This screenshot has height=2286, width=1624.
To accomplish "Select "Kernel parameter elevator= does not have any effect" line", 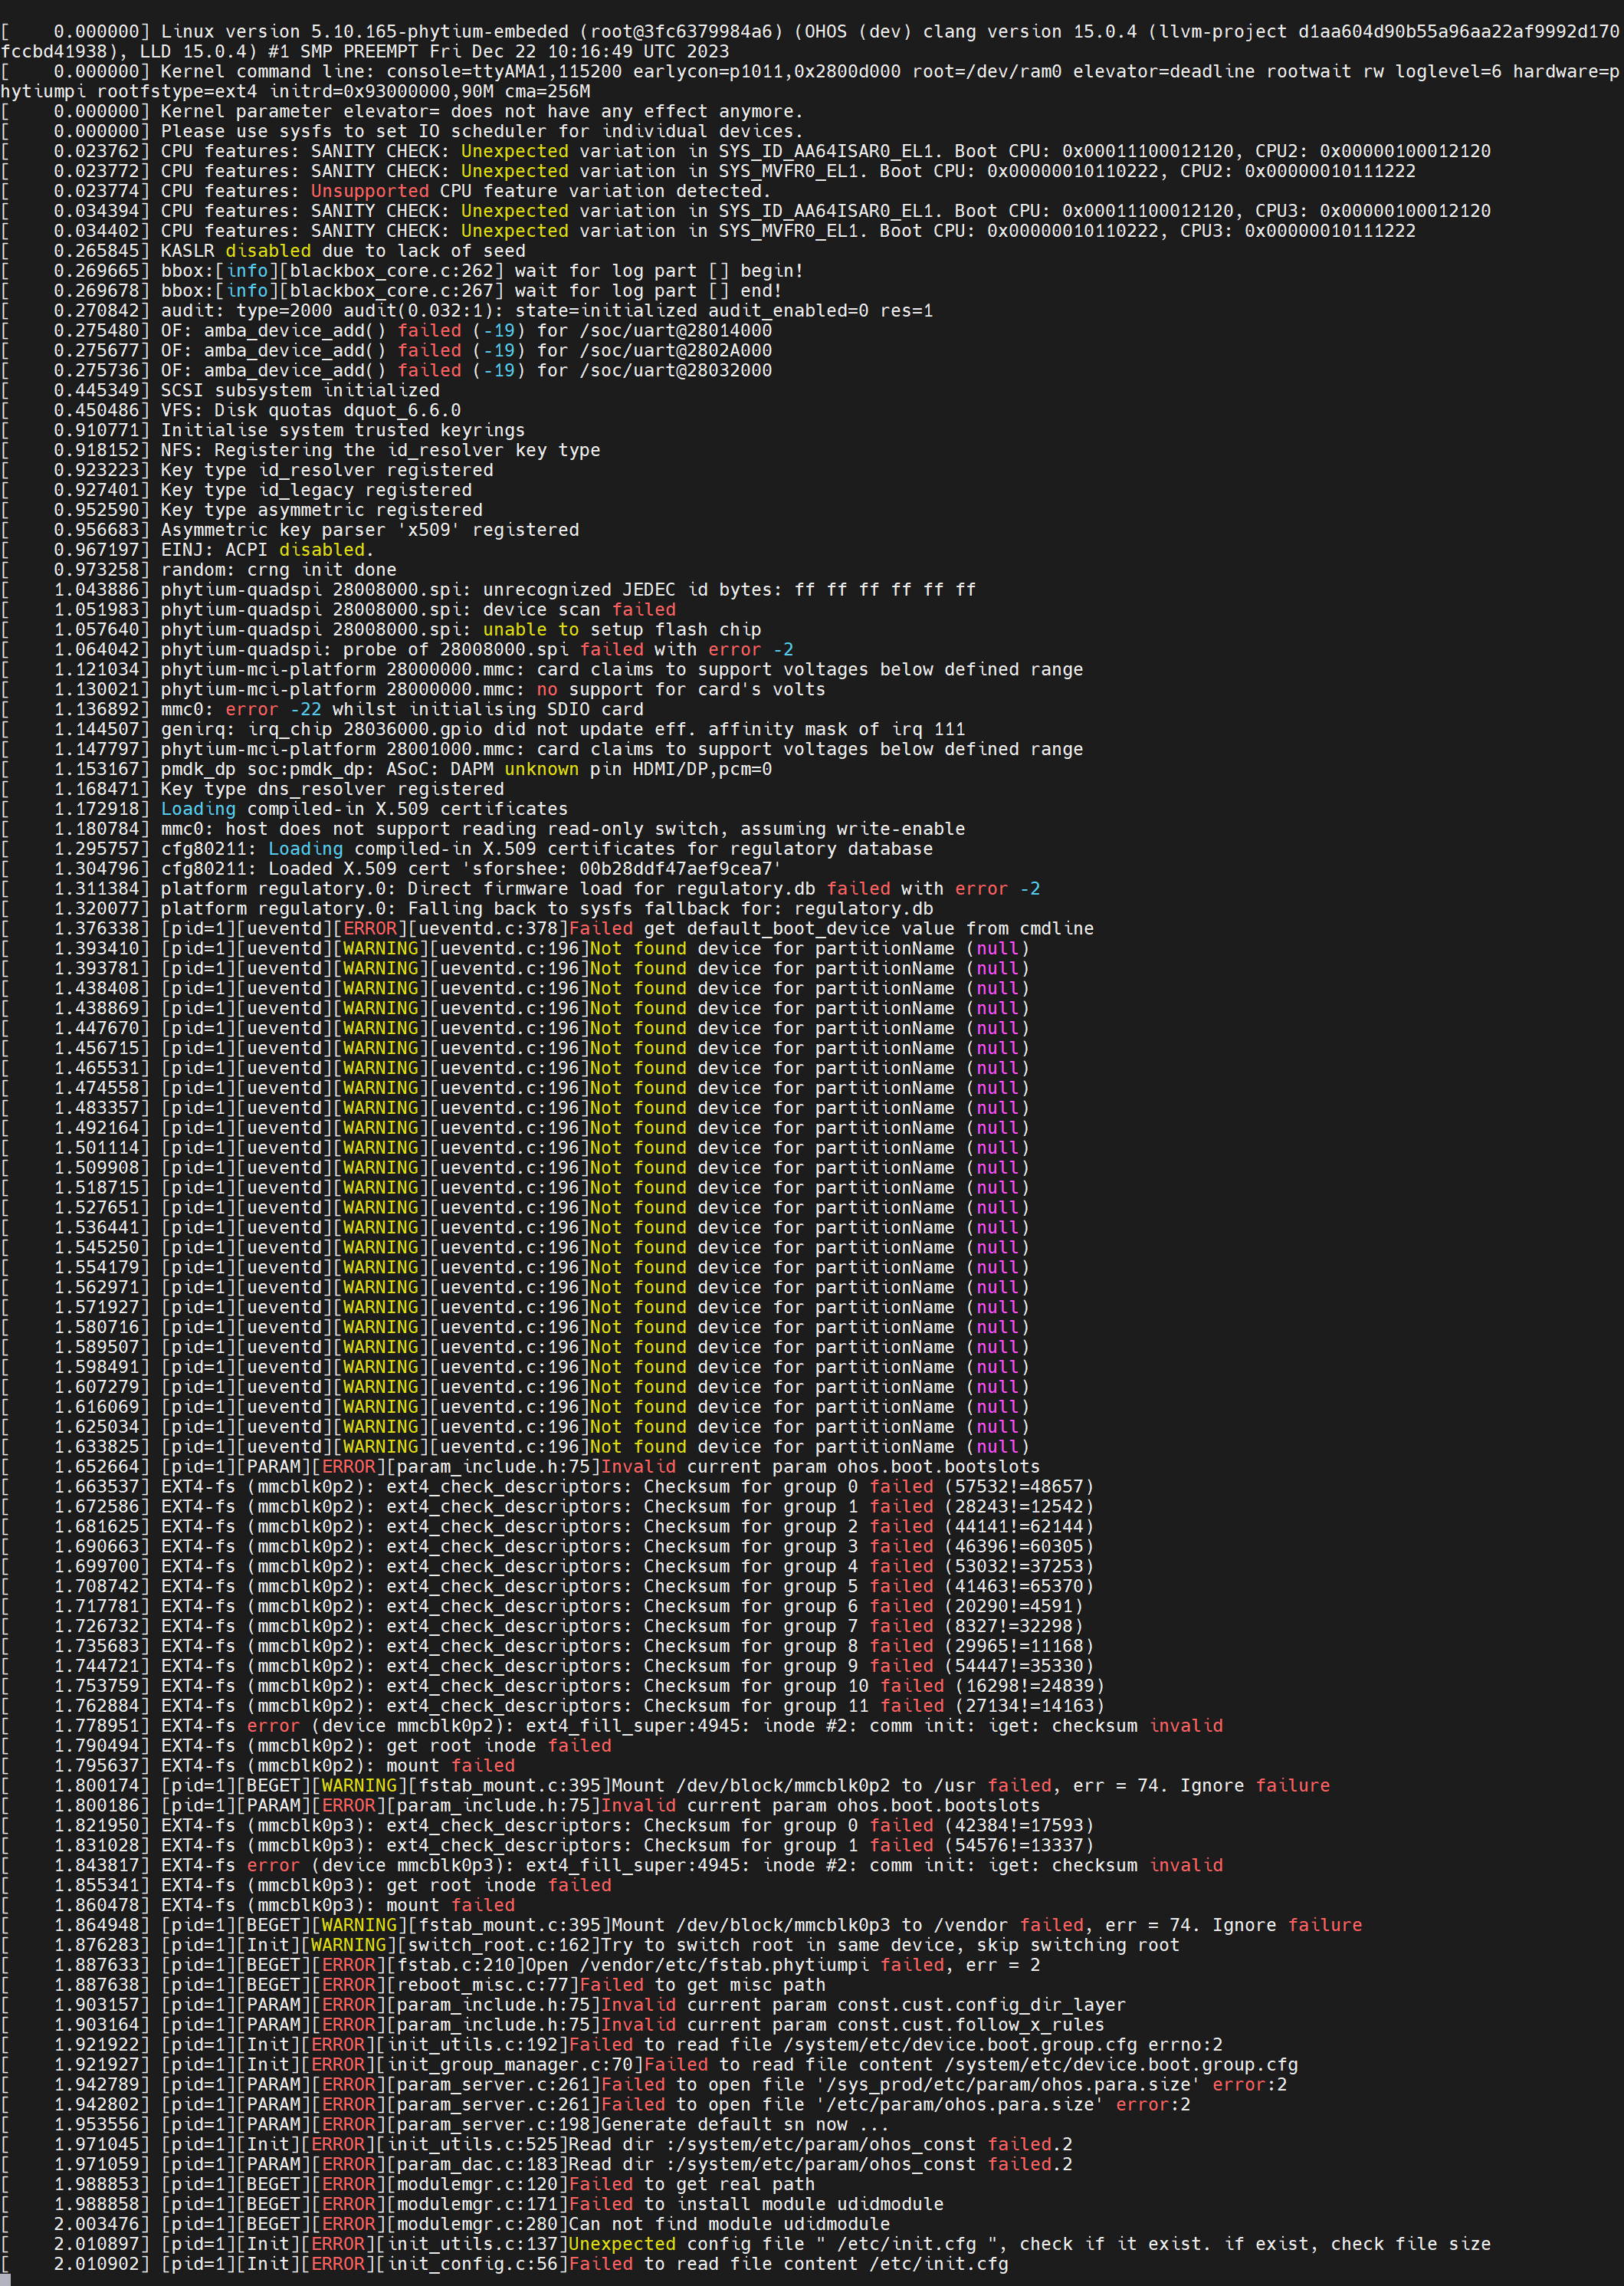I will pyautogui.click(x=402, y=111).
